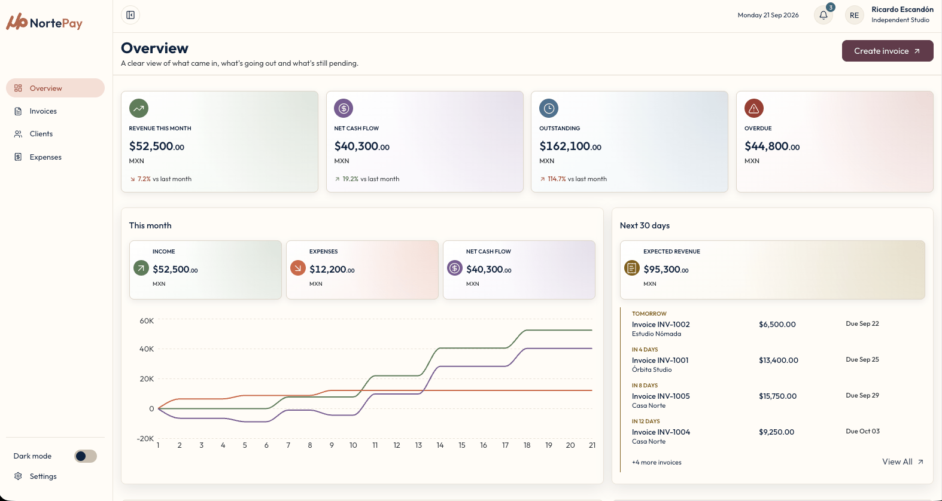Open the Overview menu item
942x501 pixels.
(x=55, y=88)
